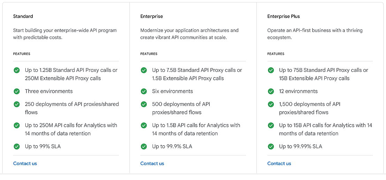Click Contact us under Standard plan
This screenshot has width=386, height=180.
click(25, 164)
